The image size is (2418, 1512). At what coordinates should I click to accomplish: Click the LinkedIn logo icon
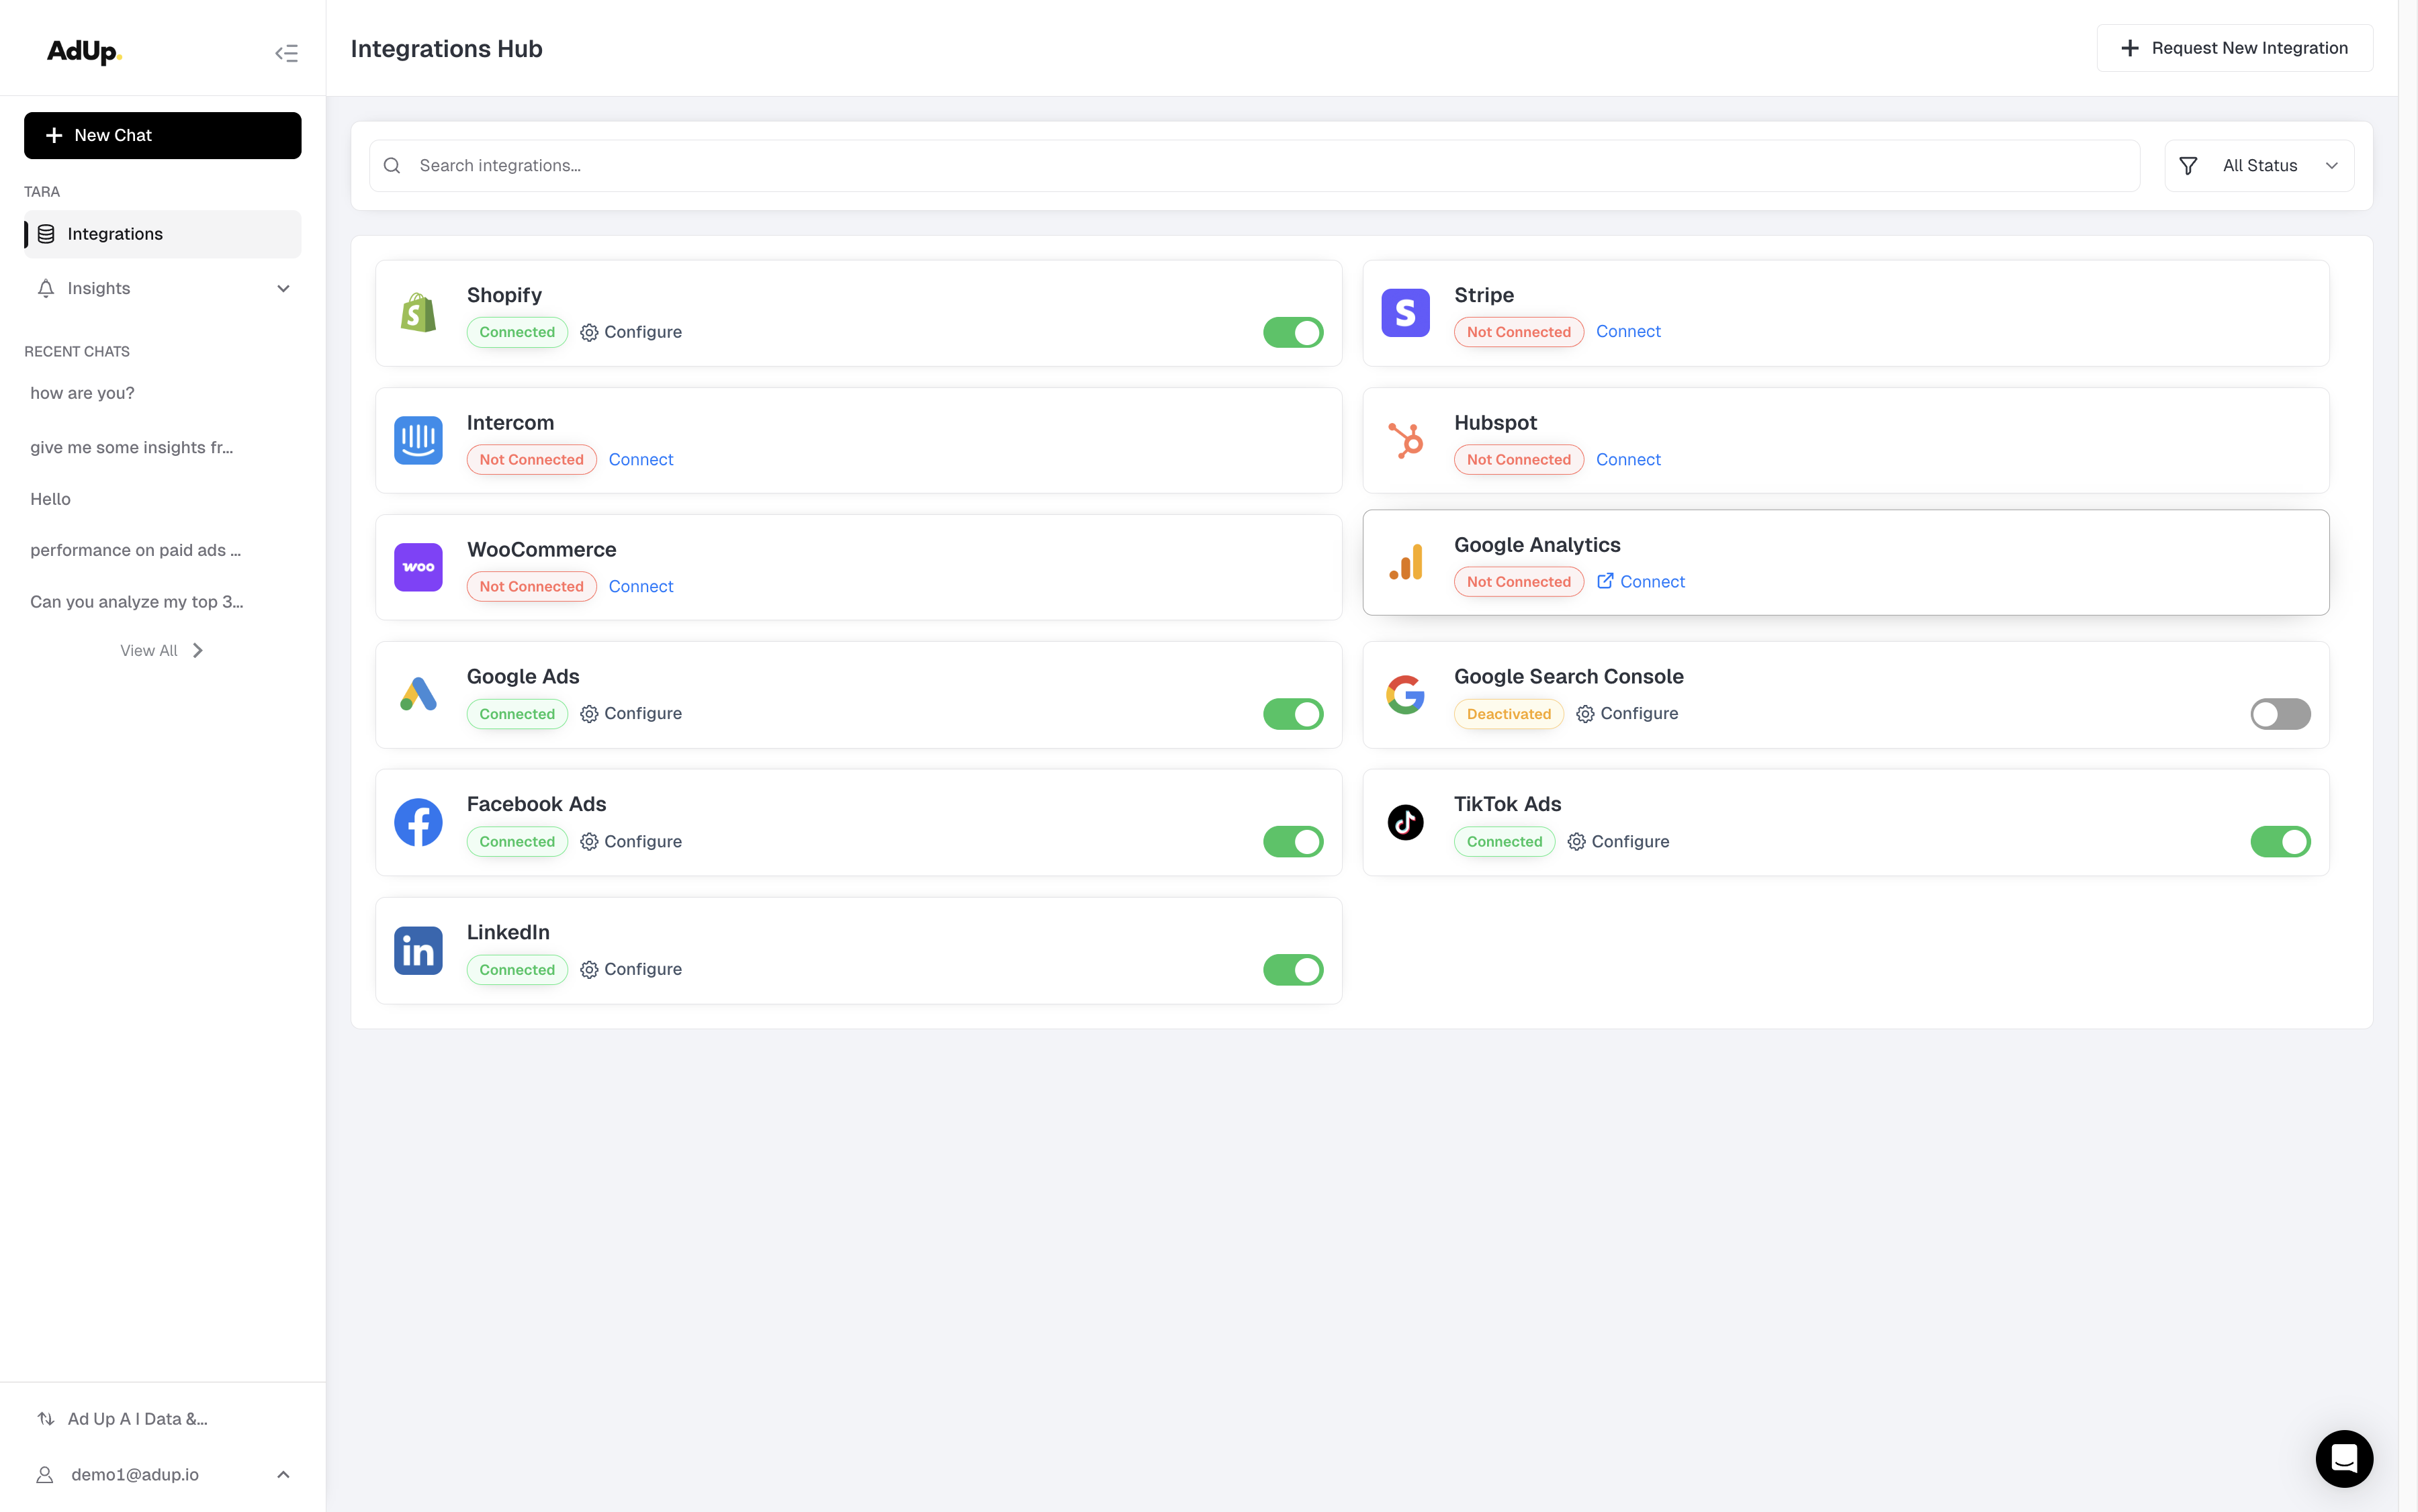click(x=418, y=950)
